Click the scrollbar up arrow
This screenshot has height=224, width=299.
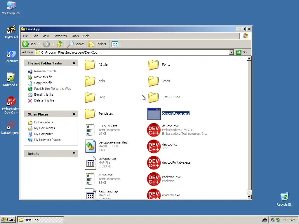(x=249, y=58)
